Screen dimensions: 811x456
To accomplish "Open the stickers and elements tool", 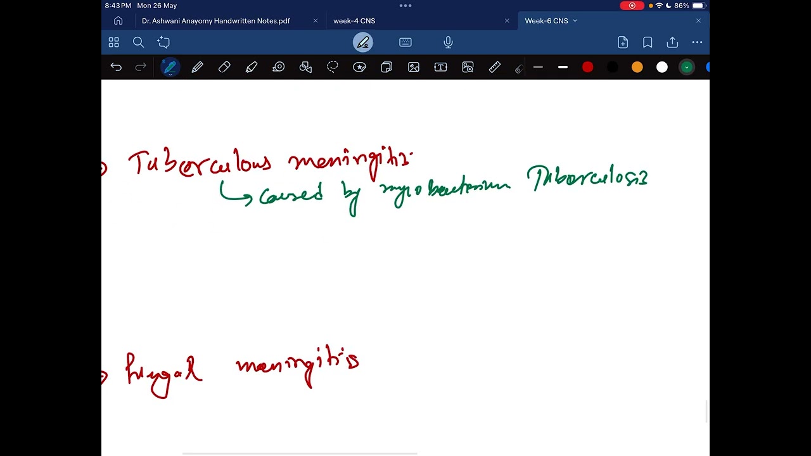I will 360,67.
